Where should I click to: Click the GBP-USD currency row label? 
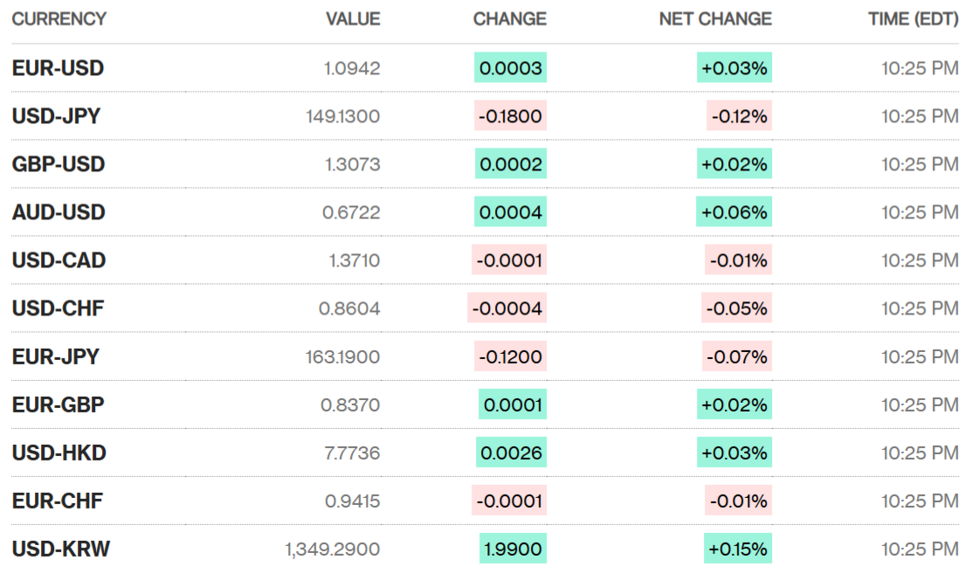click(58, 164)
